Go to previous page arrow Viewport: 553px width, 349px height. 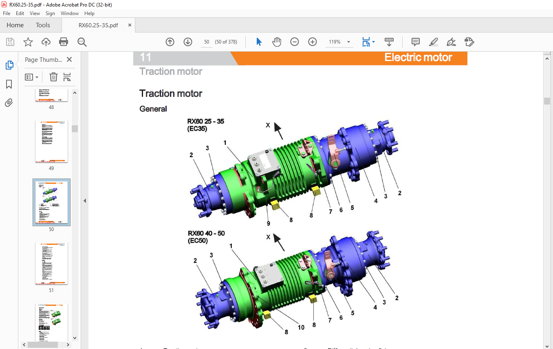170,42
